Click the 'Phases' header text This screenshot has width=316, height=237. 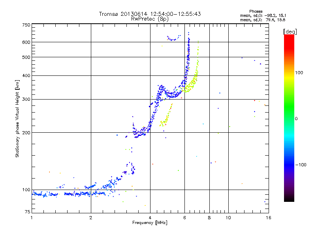256,11
